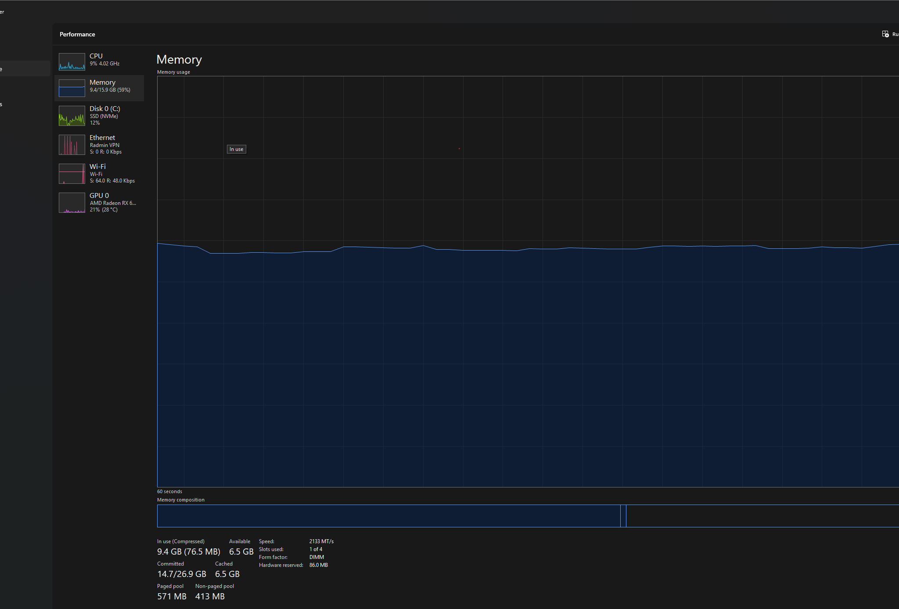Select the CPU performance graph thumbnail

pyautogui.click(x=72, y=62)
